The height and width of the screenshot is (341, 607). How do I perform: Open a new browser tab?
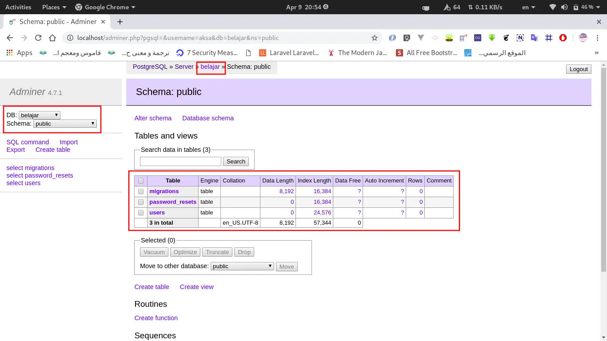pos(120,22)
